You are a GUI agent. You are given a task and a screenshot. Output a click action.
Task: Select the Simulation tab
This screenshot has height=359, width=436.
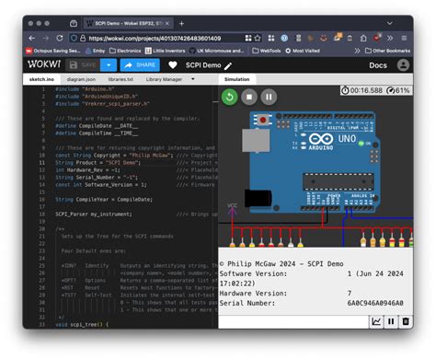click(x=237, y=79)
